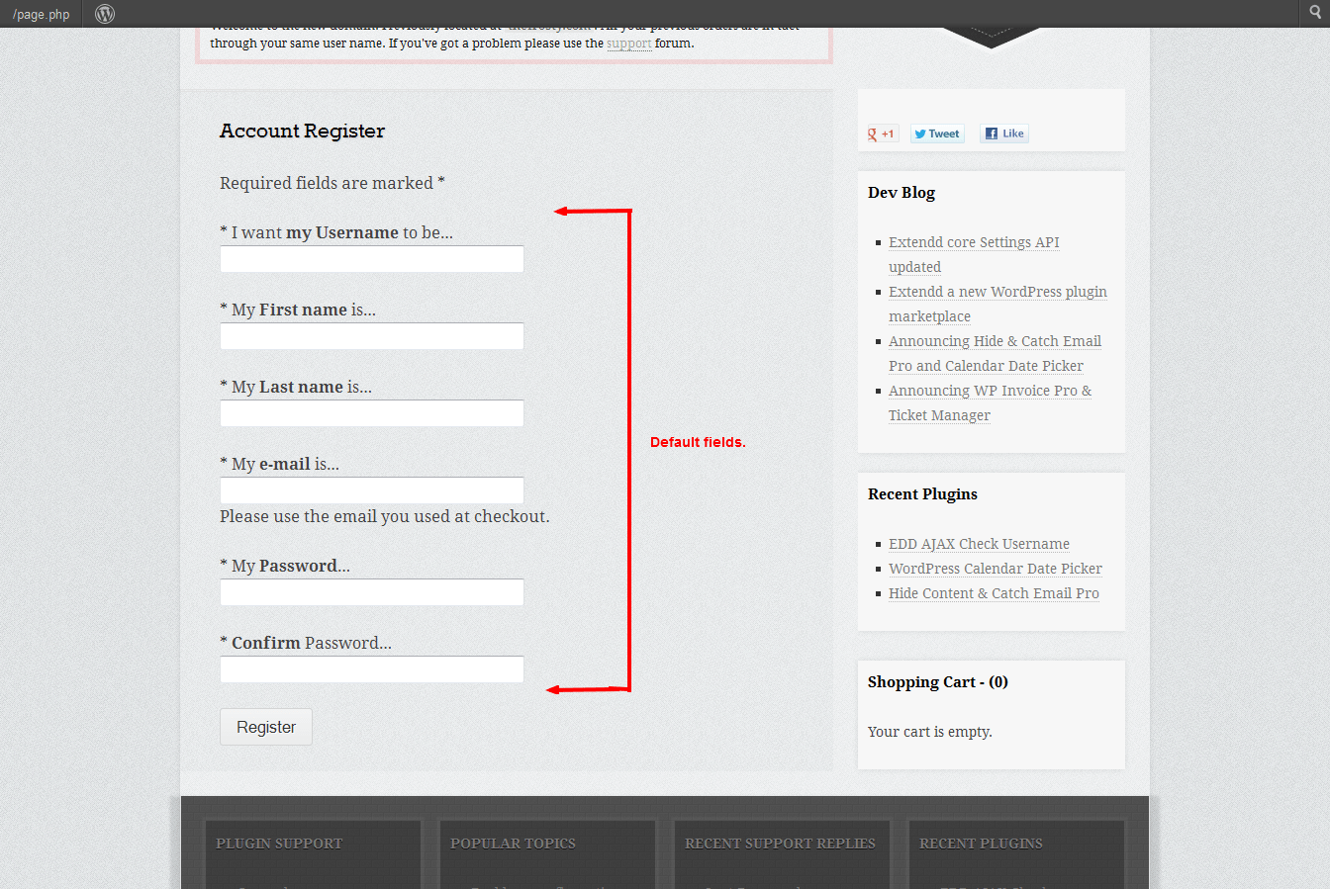Open the admin bar search magnifier
The width and height of the screenshot is (1330, 889).
(x=1315, y=13)
